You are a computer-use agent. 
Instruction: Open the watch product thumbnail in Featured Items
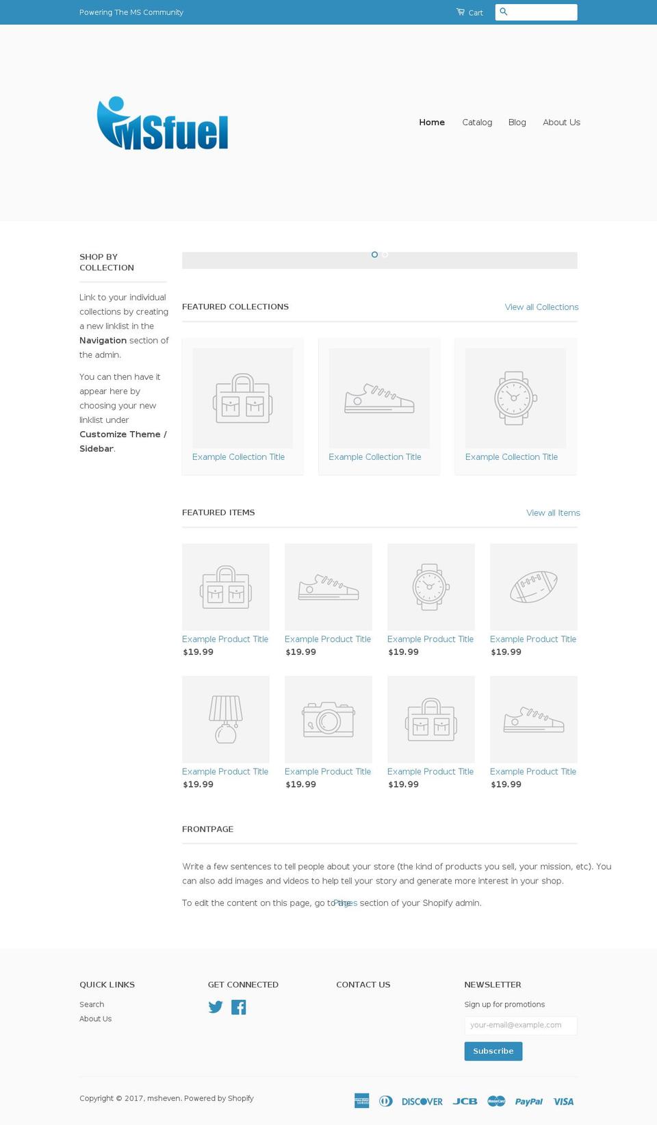[431, 587]
